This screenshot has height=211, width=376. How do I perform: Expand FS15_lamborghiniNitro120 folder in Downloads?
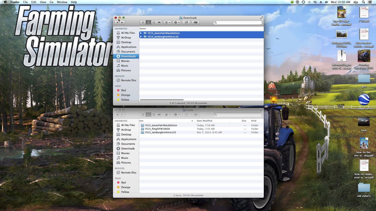click(141, 37)
